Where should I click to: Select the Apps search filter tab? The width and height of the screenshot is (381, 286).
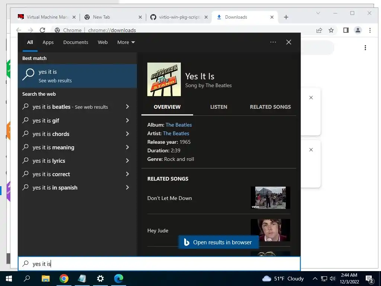coord(48,42)
